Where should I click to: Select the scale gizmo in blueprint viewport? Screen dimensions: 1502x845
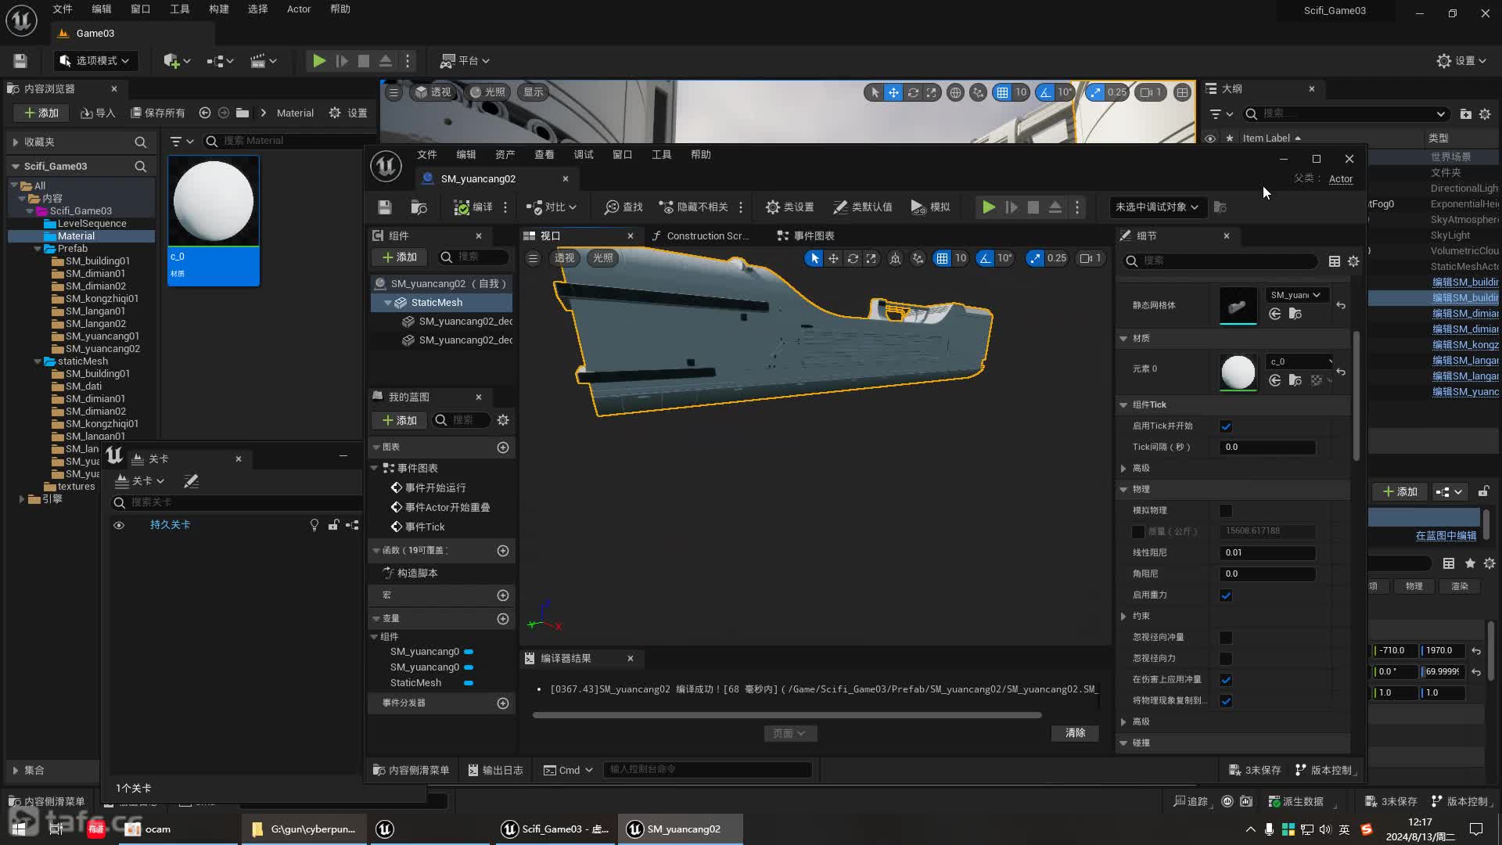(871, 258)
